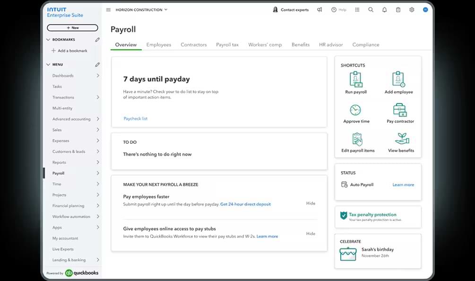The width and height of the screenshot is (475, 281).
Task: Open Tasks in the sidebar menu
Action: point(57,87)
